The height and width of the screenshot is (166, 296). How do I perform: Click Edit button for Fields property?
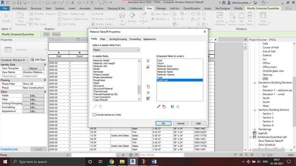[x=33, y=96]
